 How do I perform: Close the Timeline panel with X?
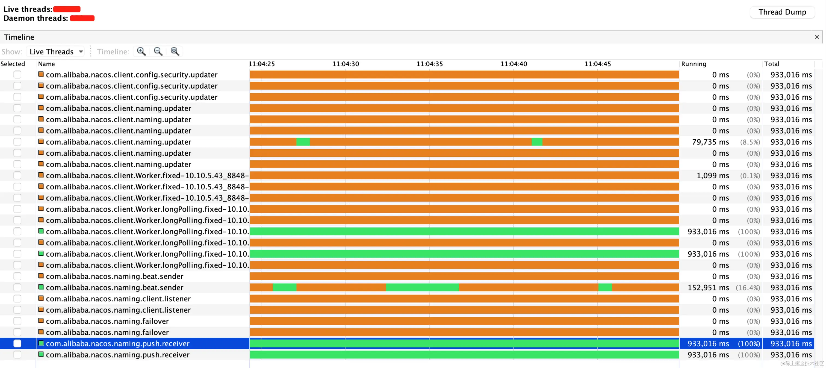click(817, 37)
